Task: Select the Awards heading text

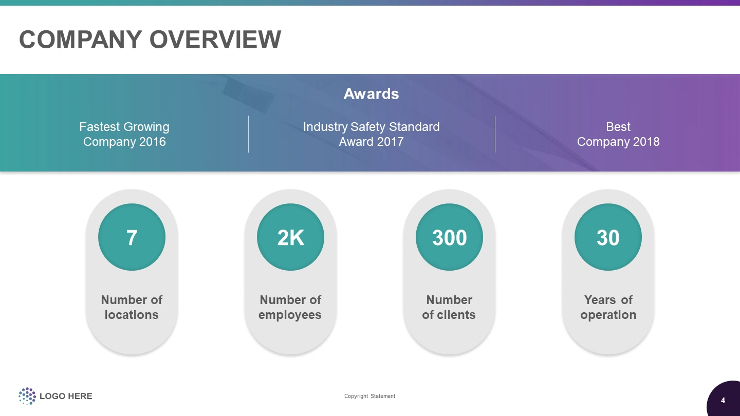Action: [371, 94]
